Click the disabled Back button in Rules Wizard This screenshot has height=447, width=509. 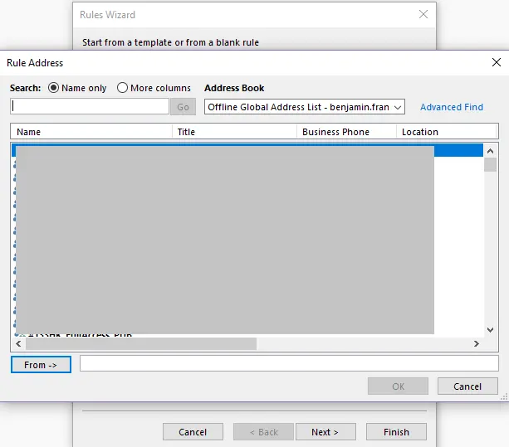263,432
